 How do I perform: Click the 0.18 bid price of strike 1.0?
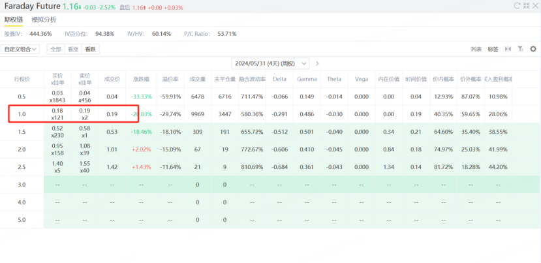tap(57, 110)
